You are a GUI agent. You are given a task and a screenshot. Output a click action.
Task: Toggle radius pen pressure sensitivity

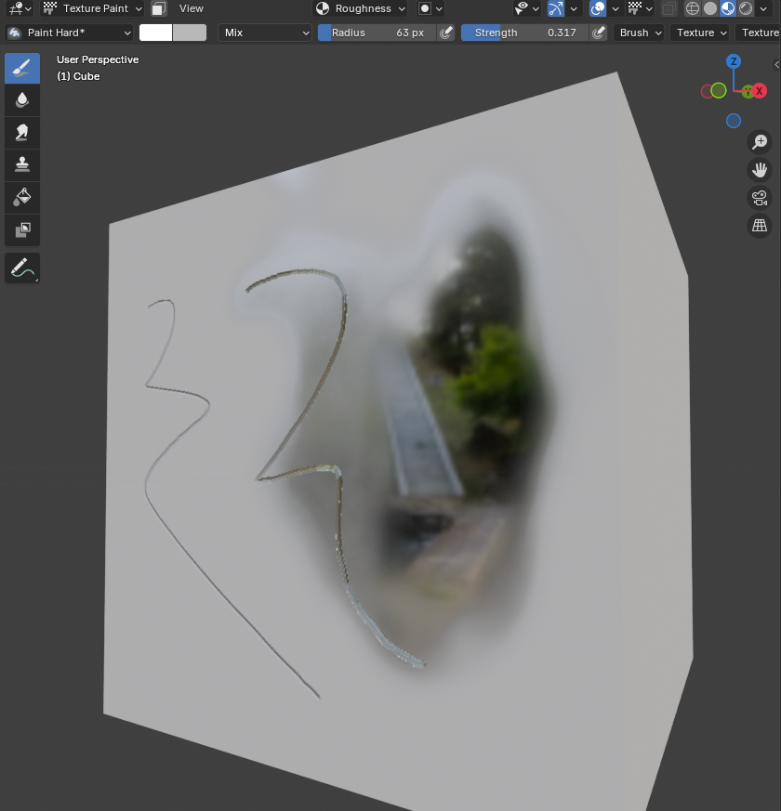[x=446, y=33]
